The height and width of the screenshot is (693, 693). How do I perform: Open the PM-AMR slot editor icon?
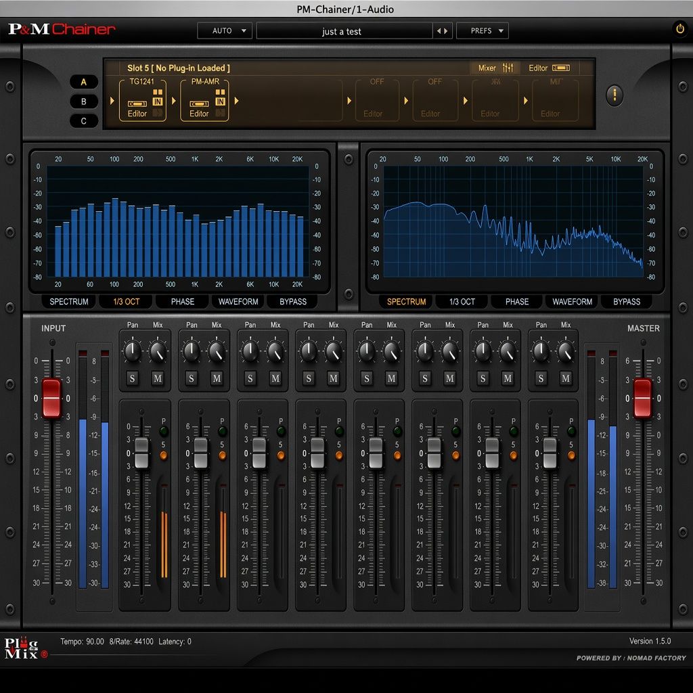(199, 104)
